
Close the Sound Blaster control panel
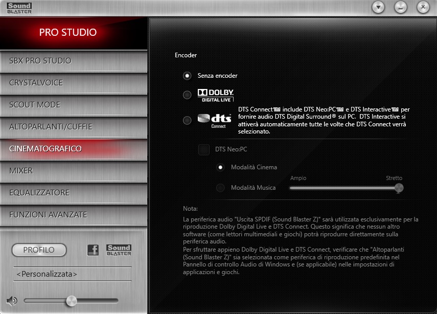pos(423,7)
